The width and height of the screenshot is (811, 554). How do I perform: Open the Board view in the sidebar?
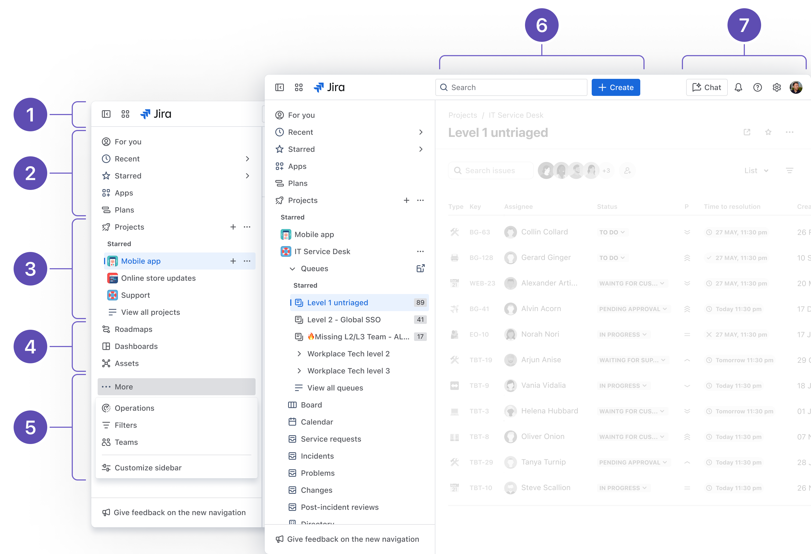tap(311, 405)
